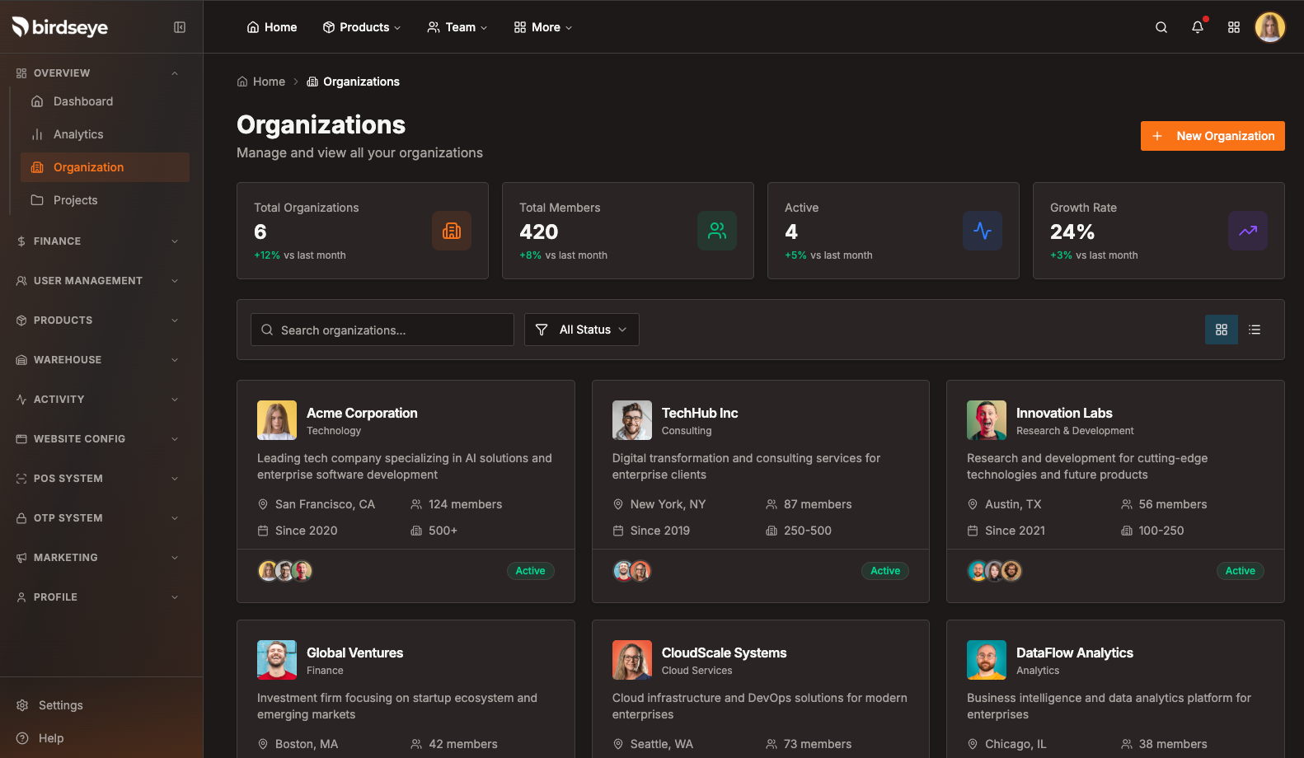This screenshot has height=758, width=1304.
Task: Go to Home in the top navigation
Action: pos(272,27)
